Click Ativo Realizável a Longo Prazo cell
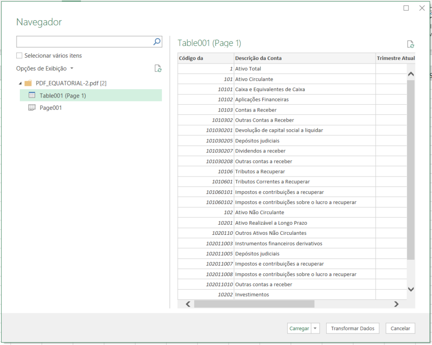This screenshot has height=345, width=432. click(305, 223)
